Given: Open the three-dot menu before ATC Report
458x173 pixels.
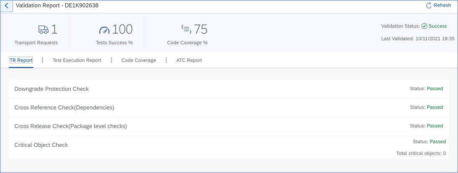Looking at the screenshot, I should 166,60.
